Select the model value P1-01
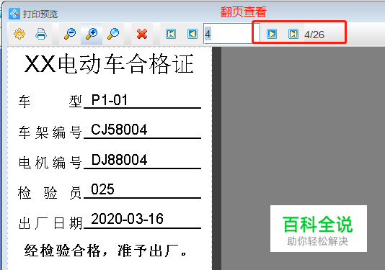The width and height of the screenshot is (385, 270). coord(110,100)
